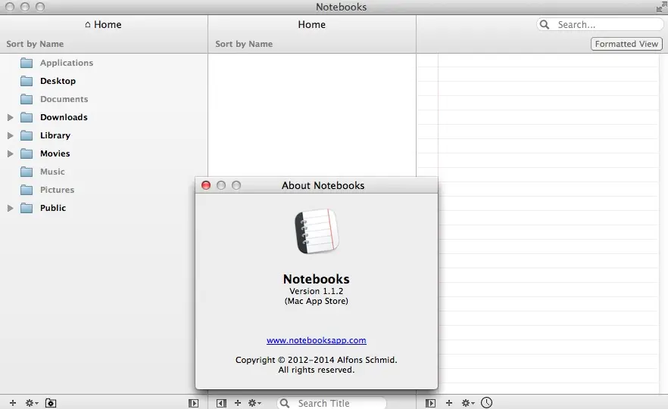Open the gear menu in right pane footer

468,403
